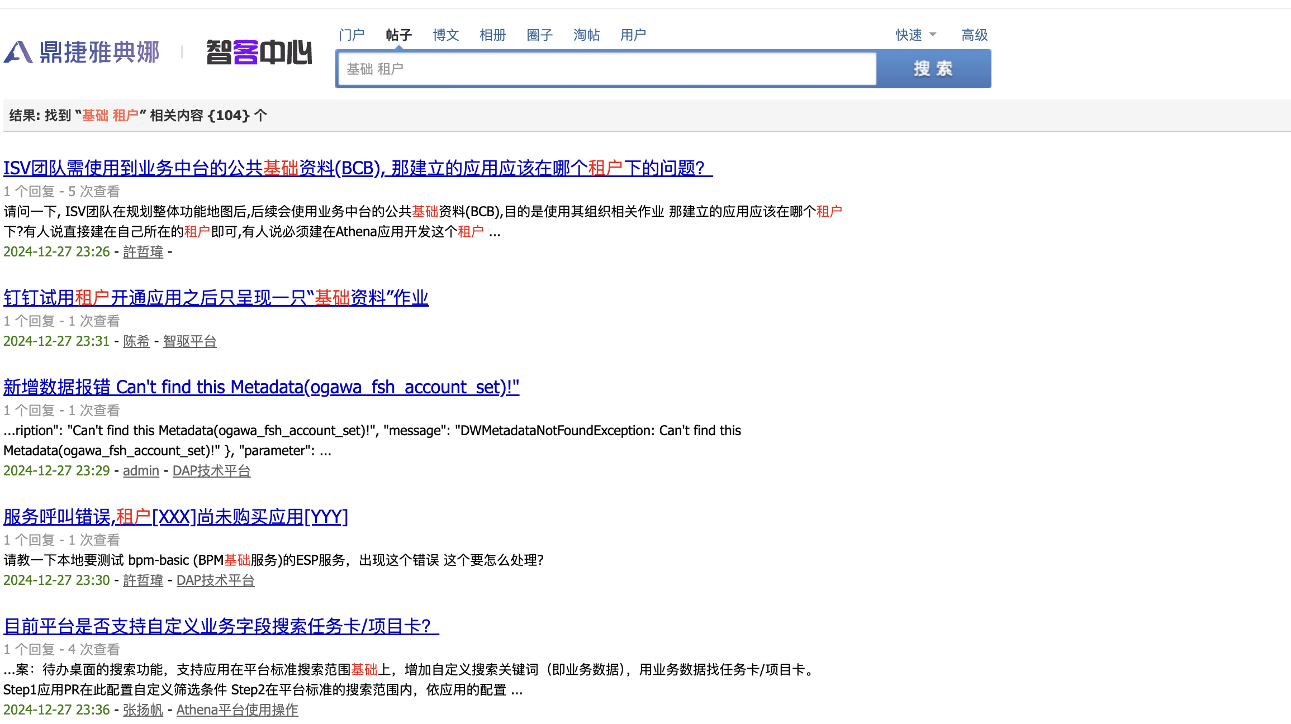Open the Athena平台使用操作 forum link

coord(237,709)
